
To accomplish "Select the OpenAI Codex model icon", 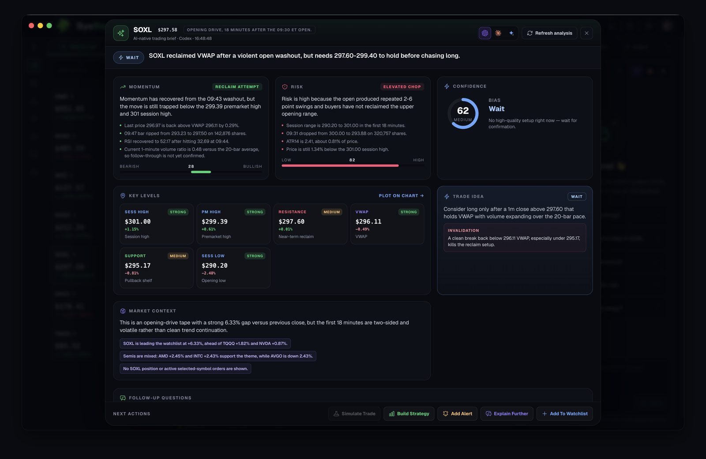I will pos(484,33).
